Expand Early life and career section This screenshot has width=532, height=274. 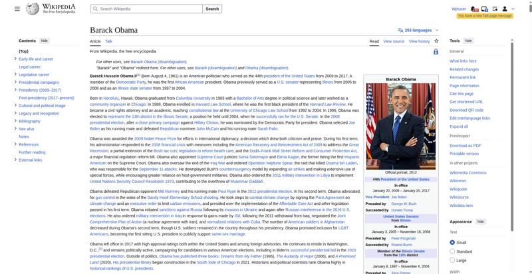tap(15, 59)
